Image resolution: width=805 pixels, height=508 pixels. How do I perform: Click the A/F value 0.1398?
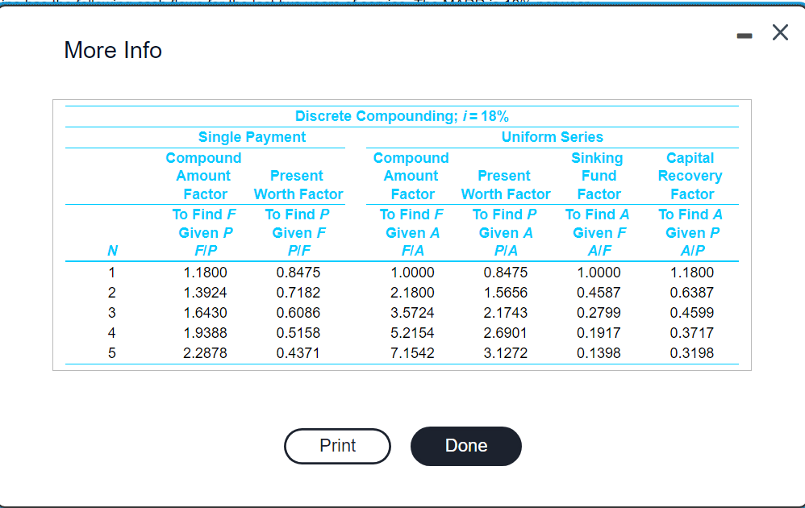(598, 352)
